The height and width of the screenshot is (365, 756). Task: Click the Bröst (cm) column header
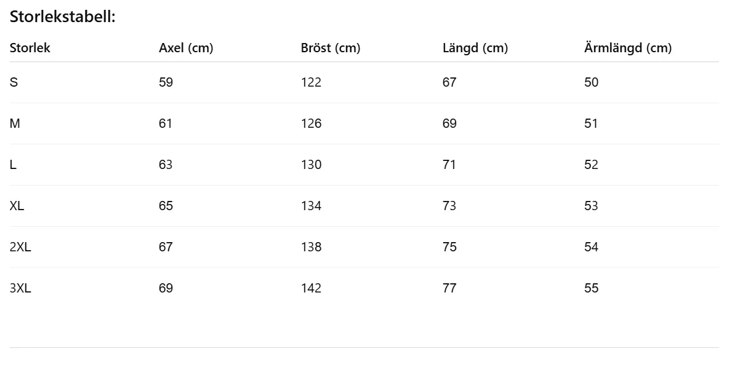331,48
